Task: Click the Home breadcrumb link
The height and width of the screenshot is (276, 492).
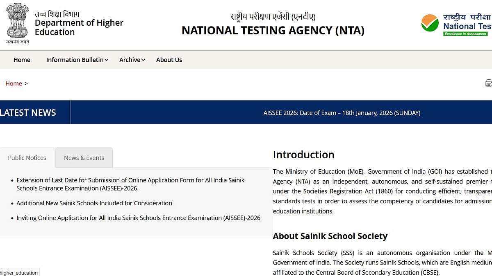Action: coord(14,83)
